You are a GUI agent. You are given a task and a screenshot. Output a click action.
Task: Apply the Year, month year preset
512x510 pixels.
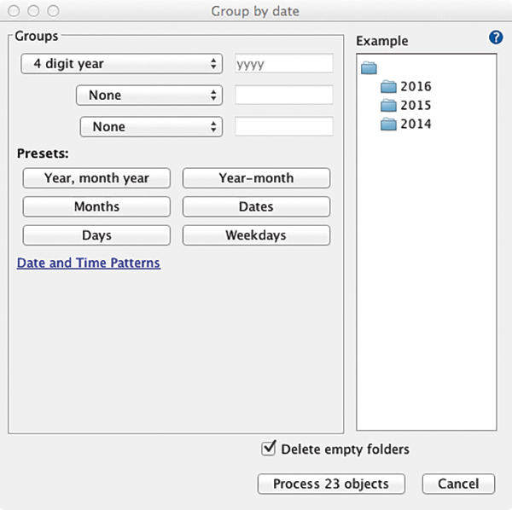click(96, 178)
